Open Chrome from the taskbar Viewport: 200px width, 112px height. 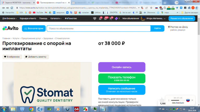[x=31, y=109]
